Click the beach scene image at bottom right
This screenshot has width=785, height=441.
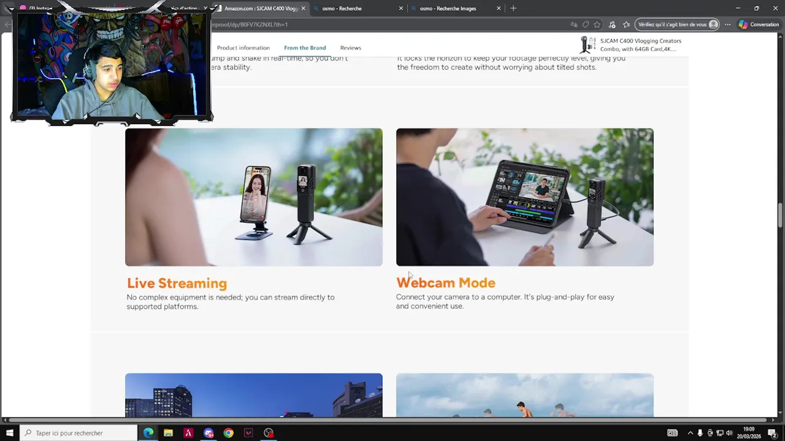[x=524, y=395]
